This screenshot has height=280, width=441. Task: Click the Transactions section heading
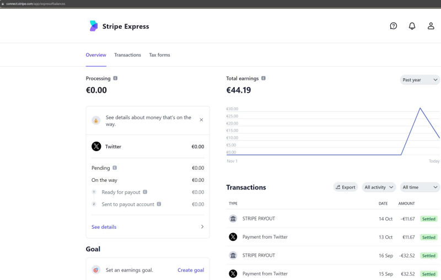pos(246,187)
